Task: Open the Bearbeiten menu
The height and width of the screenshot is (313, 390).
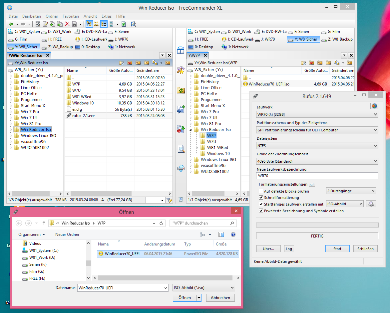Action: (x=32, y=16)
